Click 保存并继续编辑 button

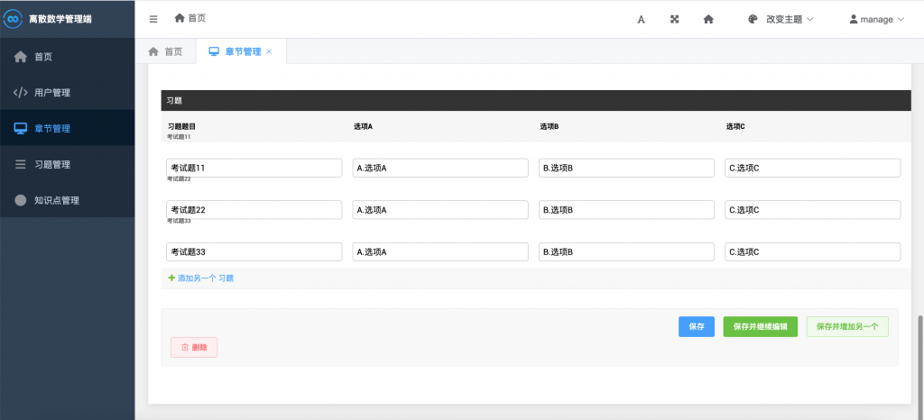click(760, 326)
